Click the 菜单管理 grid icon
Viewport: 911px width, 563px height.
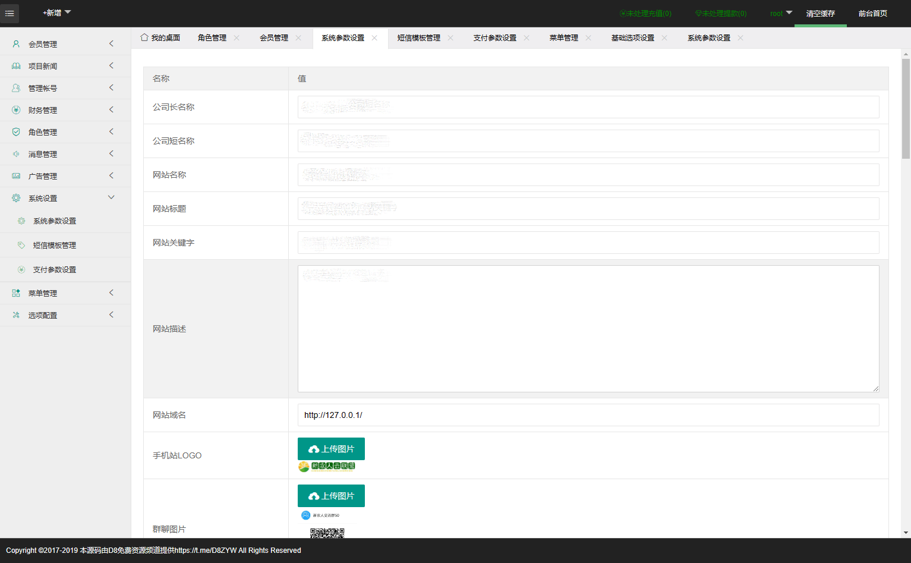tap(16, 293)
